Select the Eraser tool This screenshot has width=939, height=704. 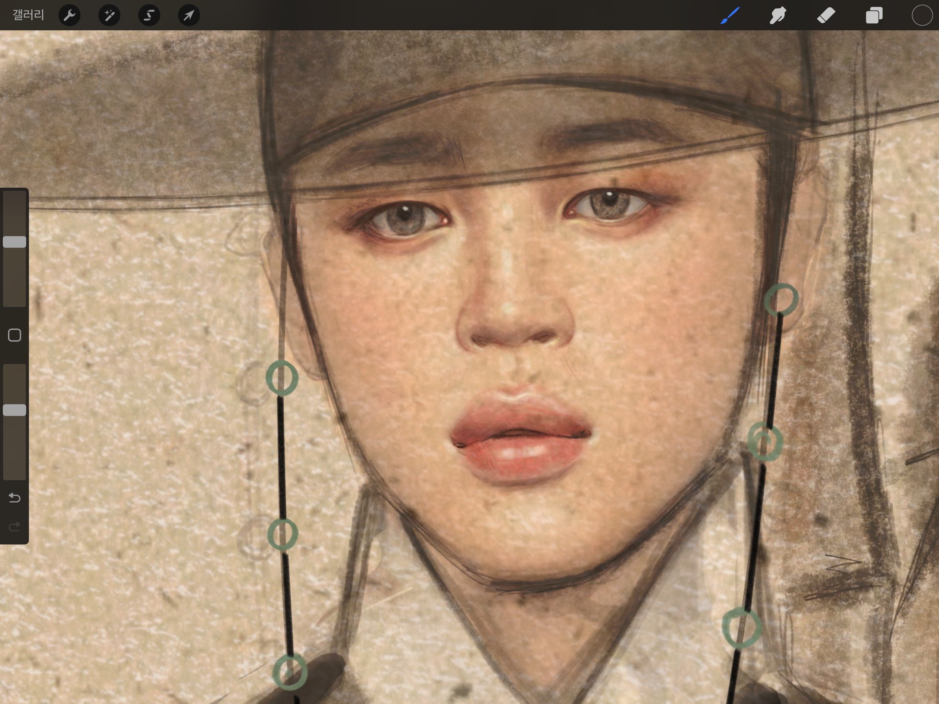826,16
